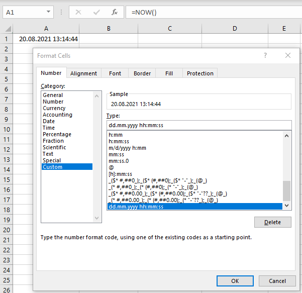Open the Font tab
This screenshot has height=293, width=302.
point(115,73)
